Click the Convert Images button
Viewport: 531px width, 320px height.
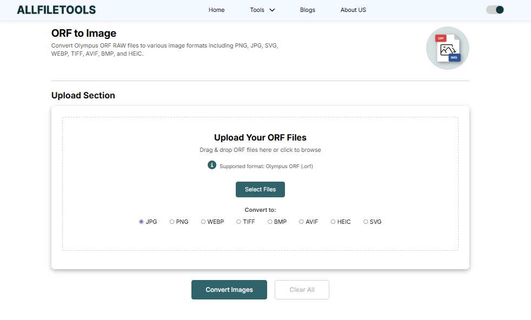pyautogui.click(x=229, y=290)
